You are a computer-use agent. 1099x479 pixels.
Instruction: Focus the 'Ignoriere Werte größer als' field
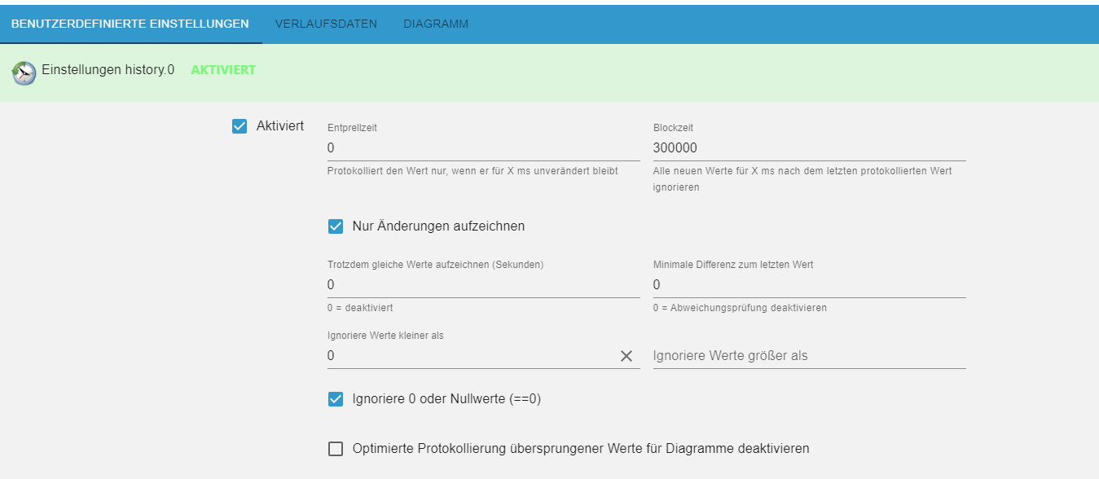click(808, 356)
